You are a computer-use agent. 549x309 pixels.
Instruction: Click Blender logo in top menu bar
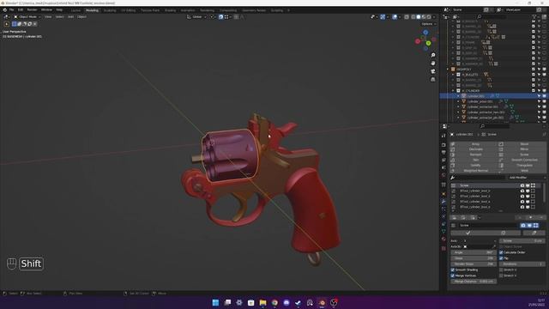tap(4, 9)
